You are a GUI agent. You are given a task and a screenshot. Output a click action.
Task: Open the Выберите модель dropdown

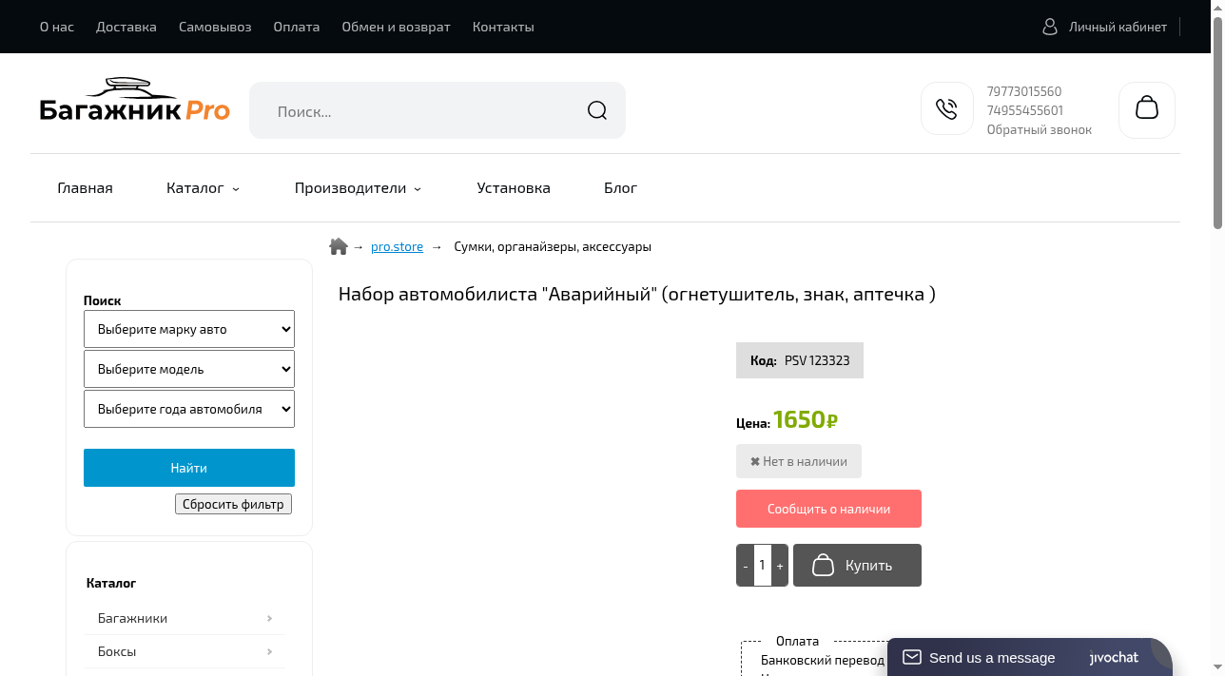click(x=189, y=369)
